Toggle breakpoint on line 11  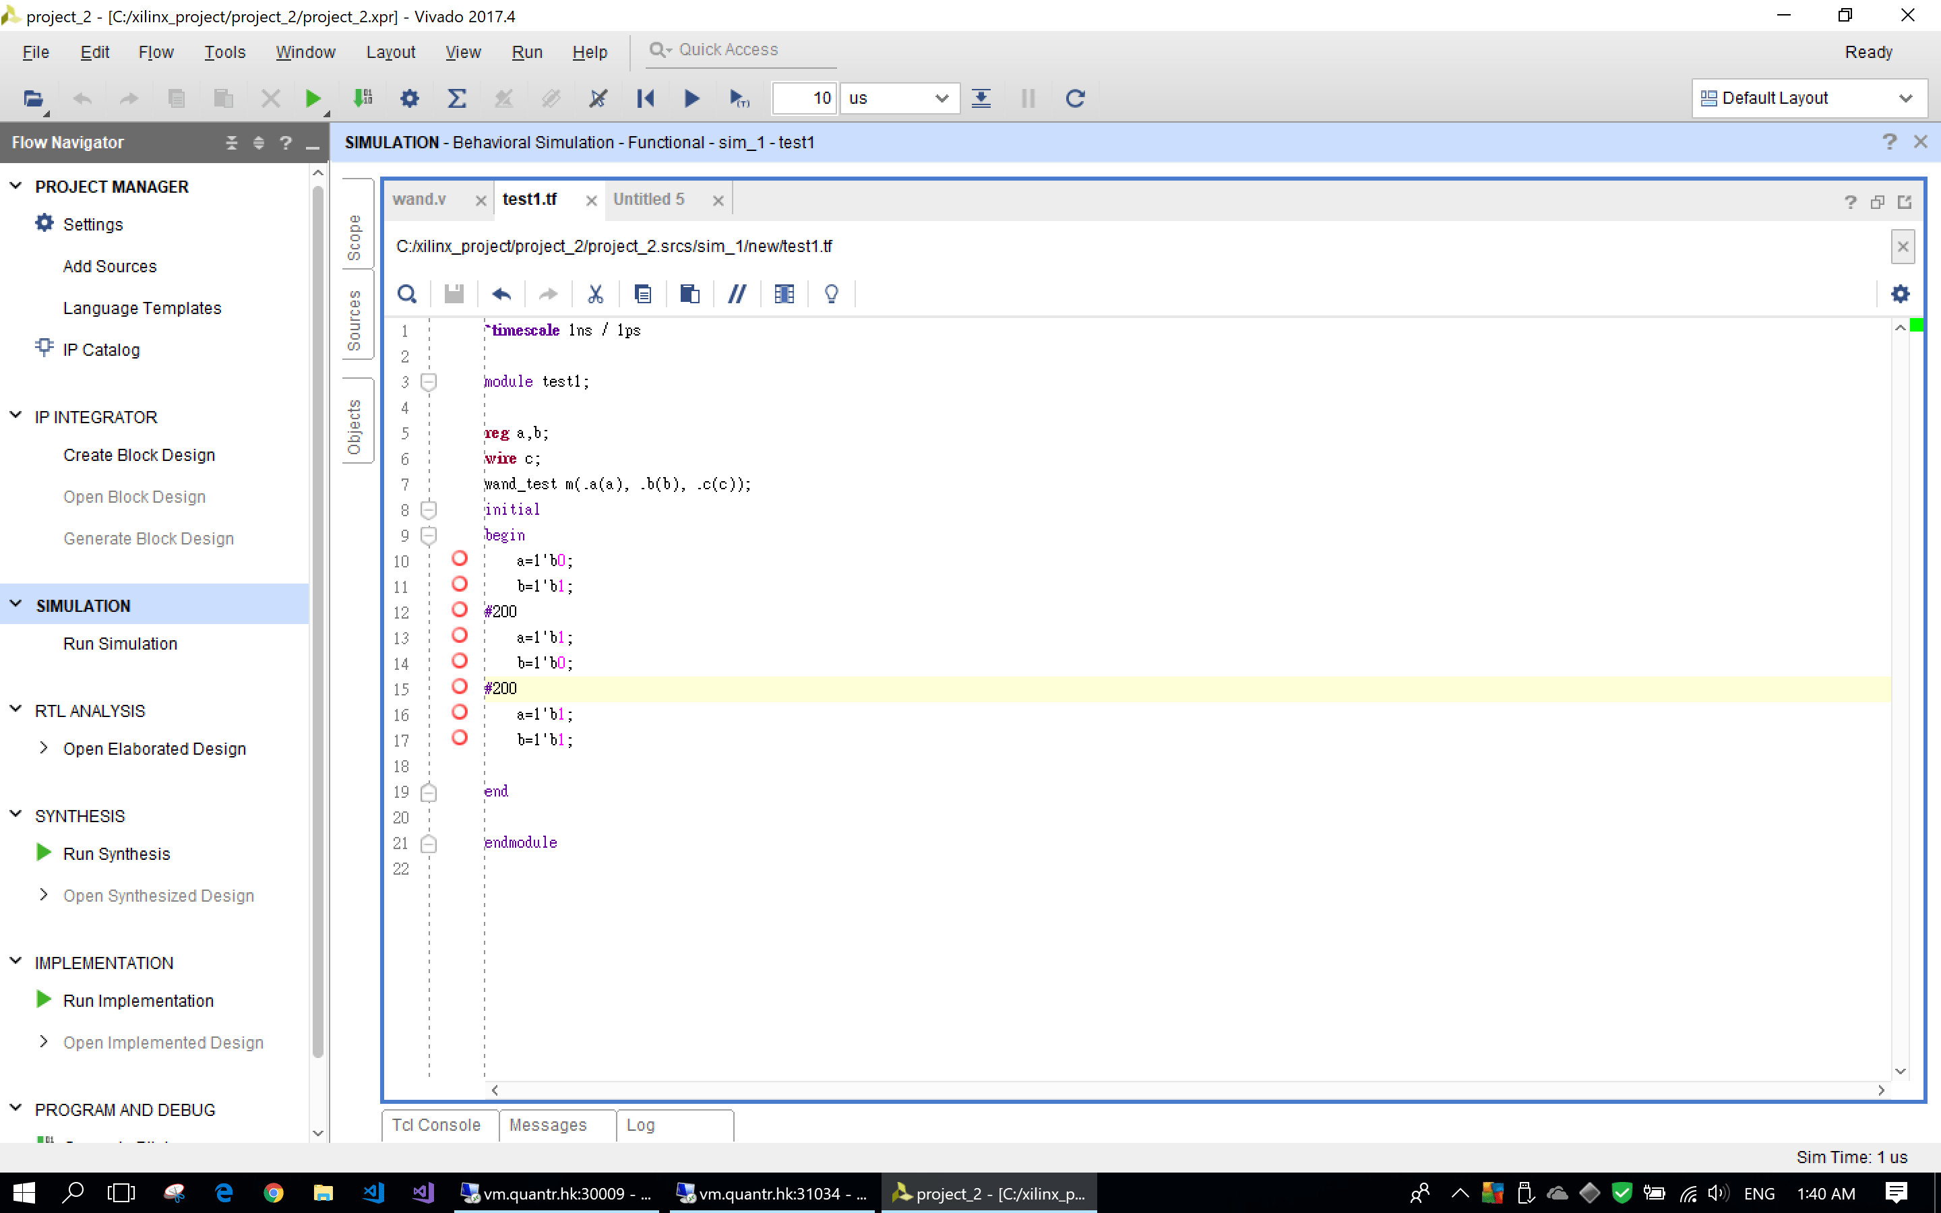[x=460, y=584]
